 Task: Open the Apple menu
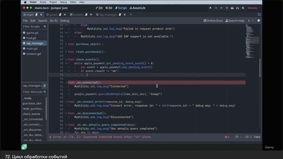(25, 2)
